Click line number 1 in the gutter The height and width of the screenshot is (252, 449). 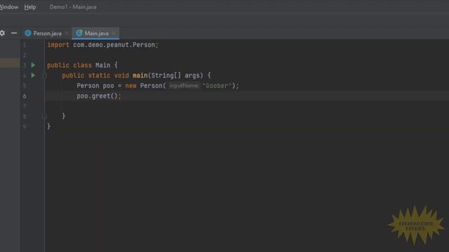[x=25, y=45]
